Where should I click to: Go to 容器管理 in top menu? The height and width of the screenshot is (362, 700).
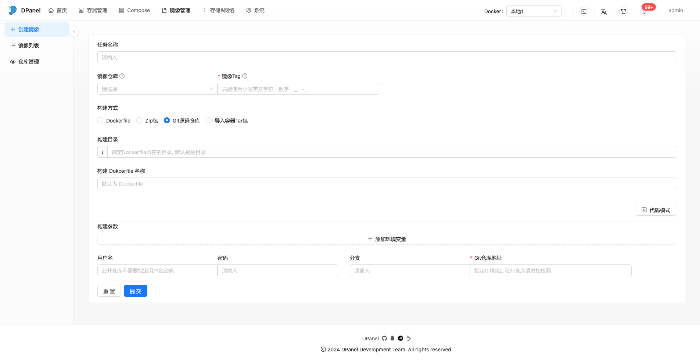coord(93,10)
